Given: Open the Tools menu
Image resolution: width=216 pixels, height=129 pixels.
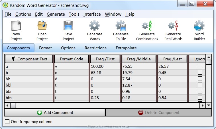Looking at the screenshot, I should [74, 14].
